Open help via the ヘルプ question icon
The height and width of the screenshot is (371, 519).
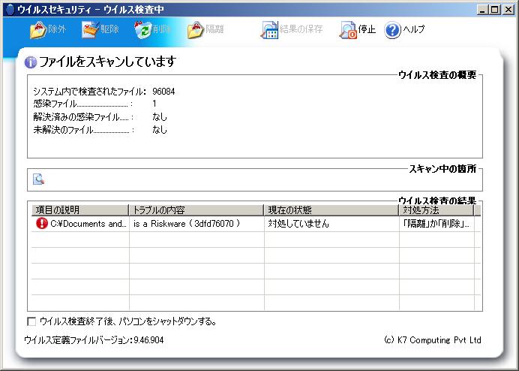tap(392, 30)
